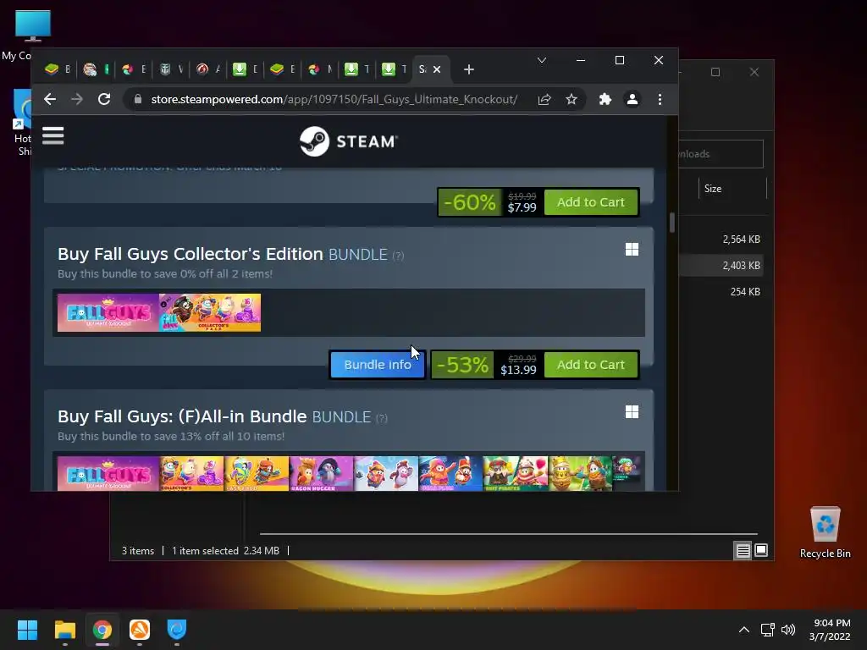Screen dimensions: 867x650
Task: Click the browser forward arrow
Action: tap(77, 100)
